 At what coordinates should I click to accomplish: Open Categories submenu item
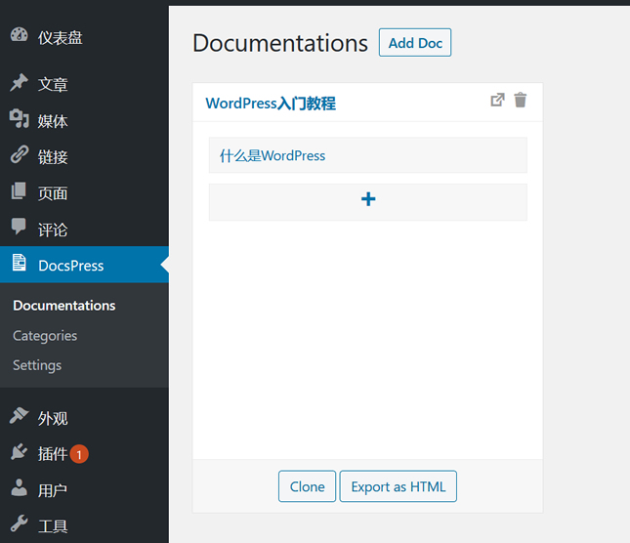(45, 336)
